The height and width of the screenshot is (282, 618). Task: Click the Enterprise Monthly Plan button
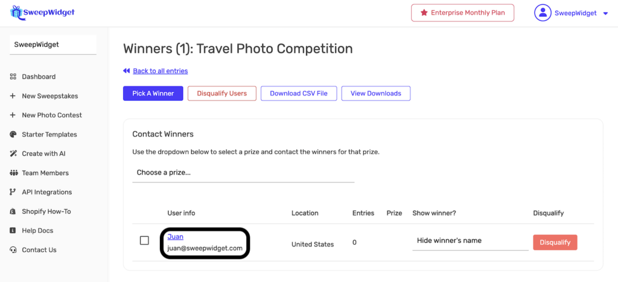tap(462, 13)
